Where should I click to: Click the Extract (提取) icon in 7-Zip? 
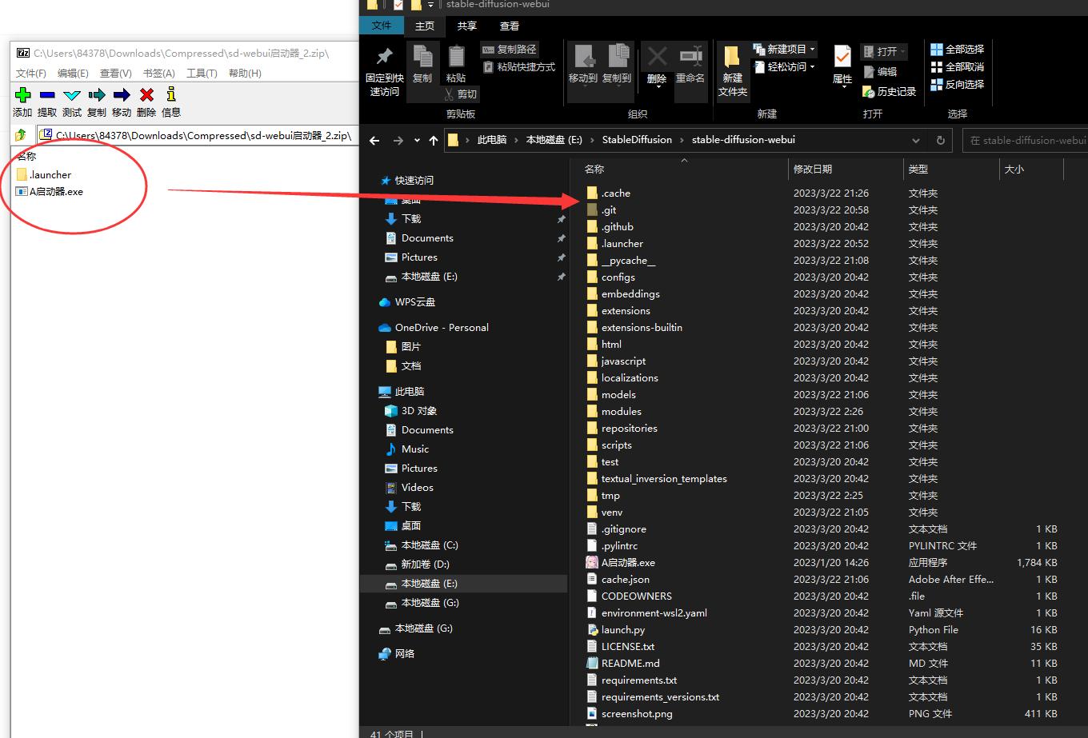pos(47,95)
